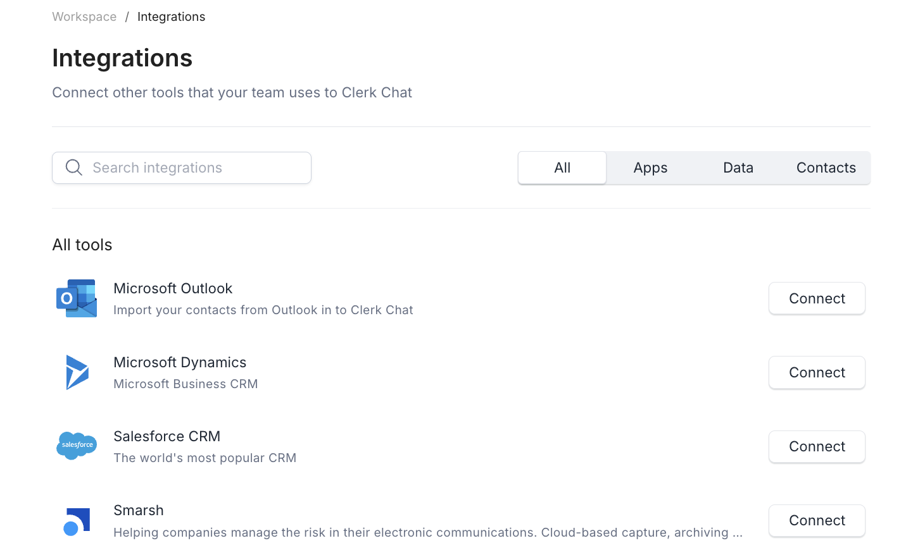
Task: Click the magnifying glass search icon
Action: [74, 168]
